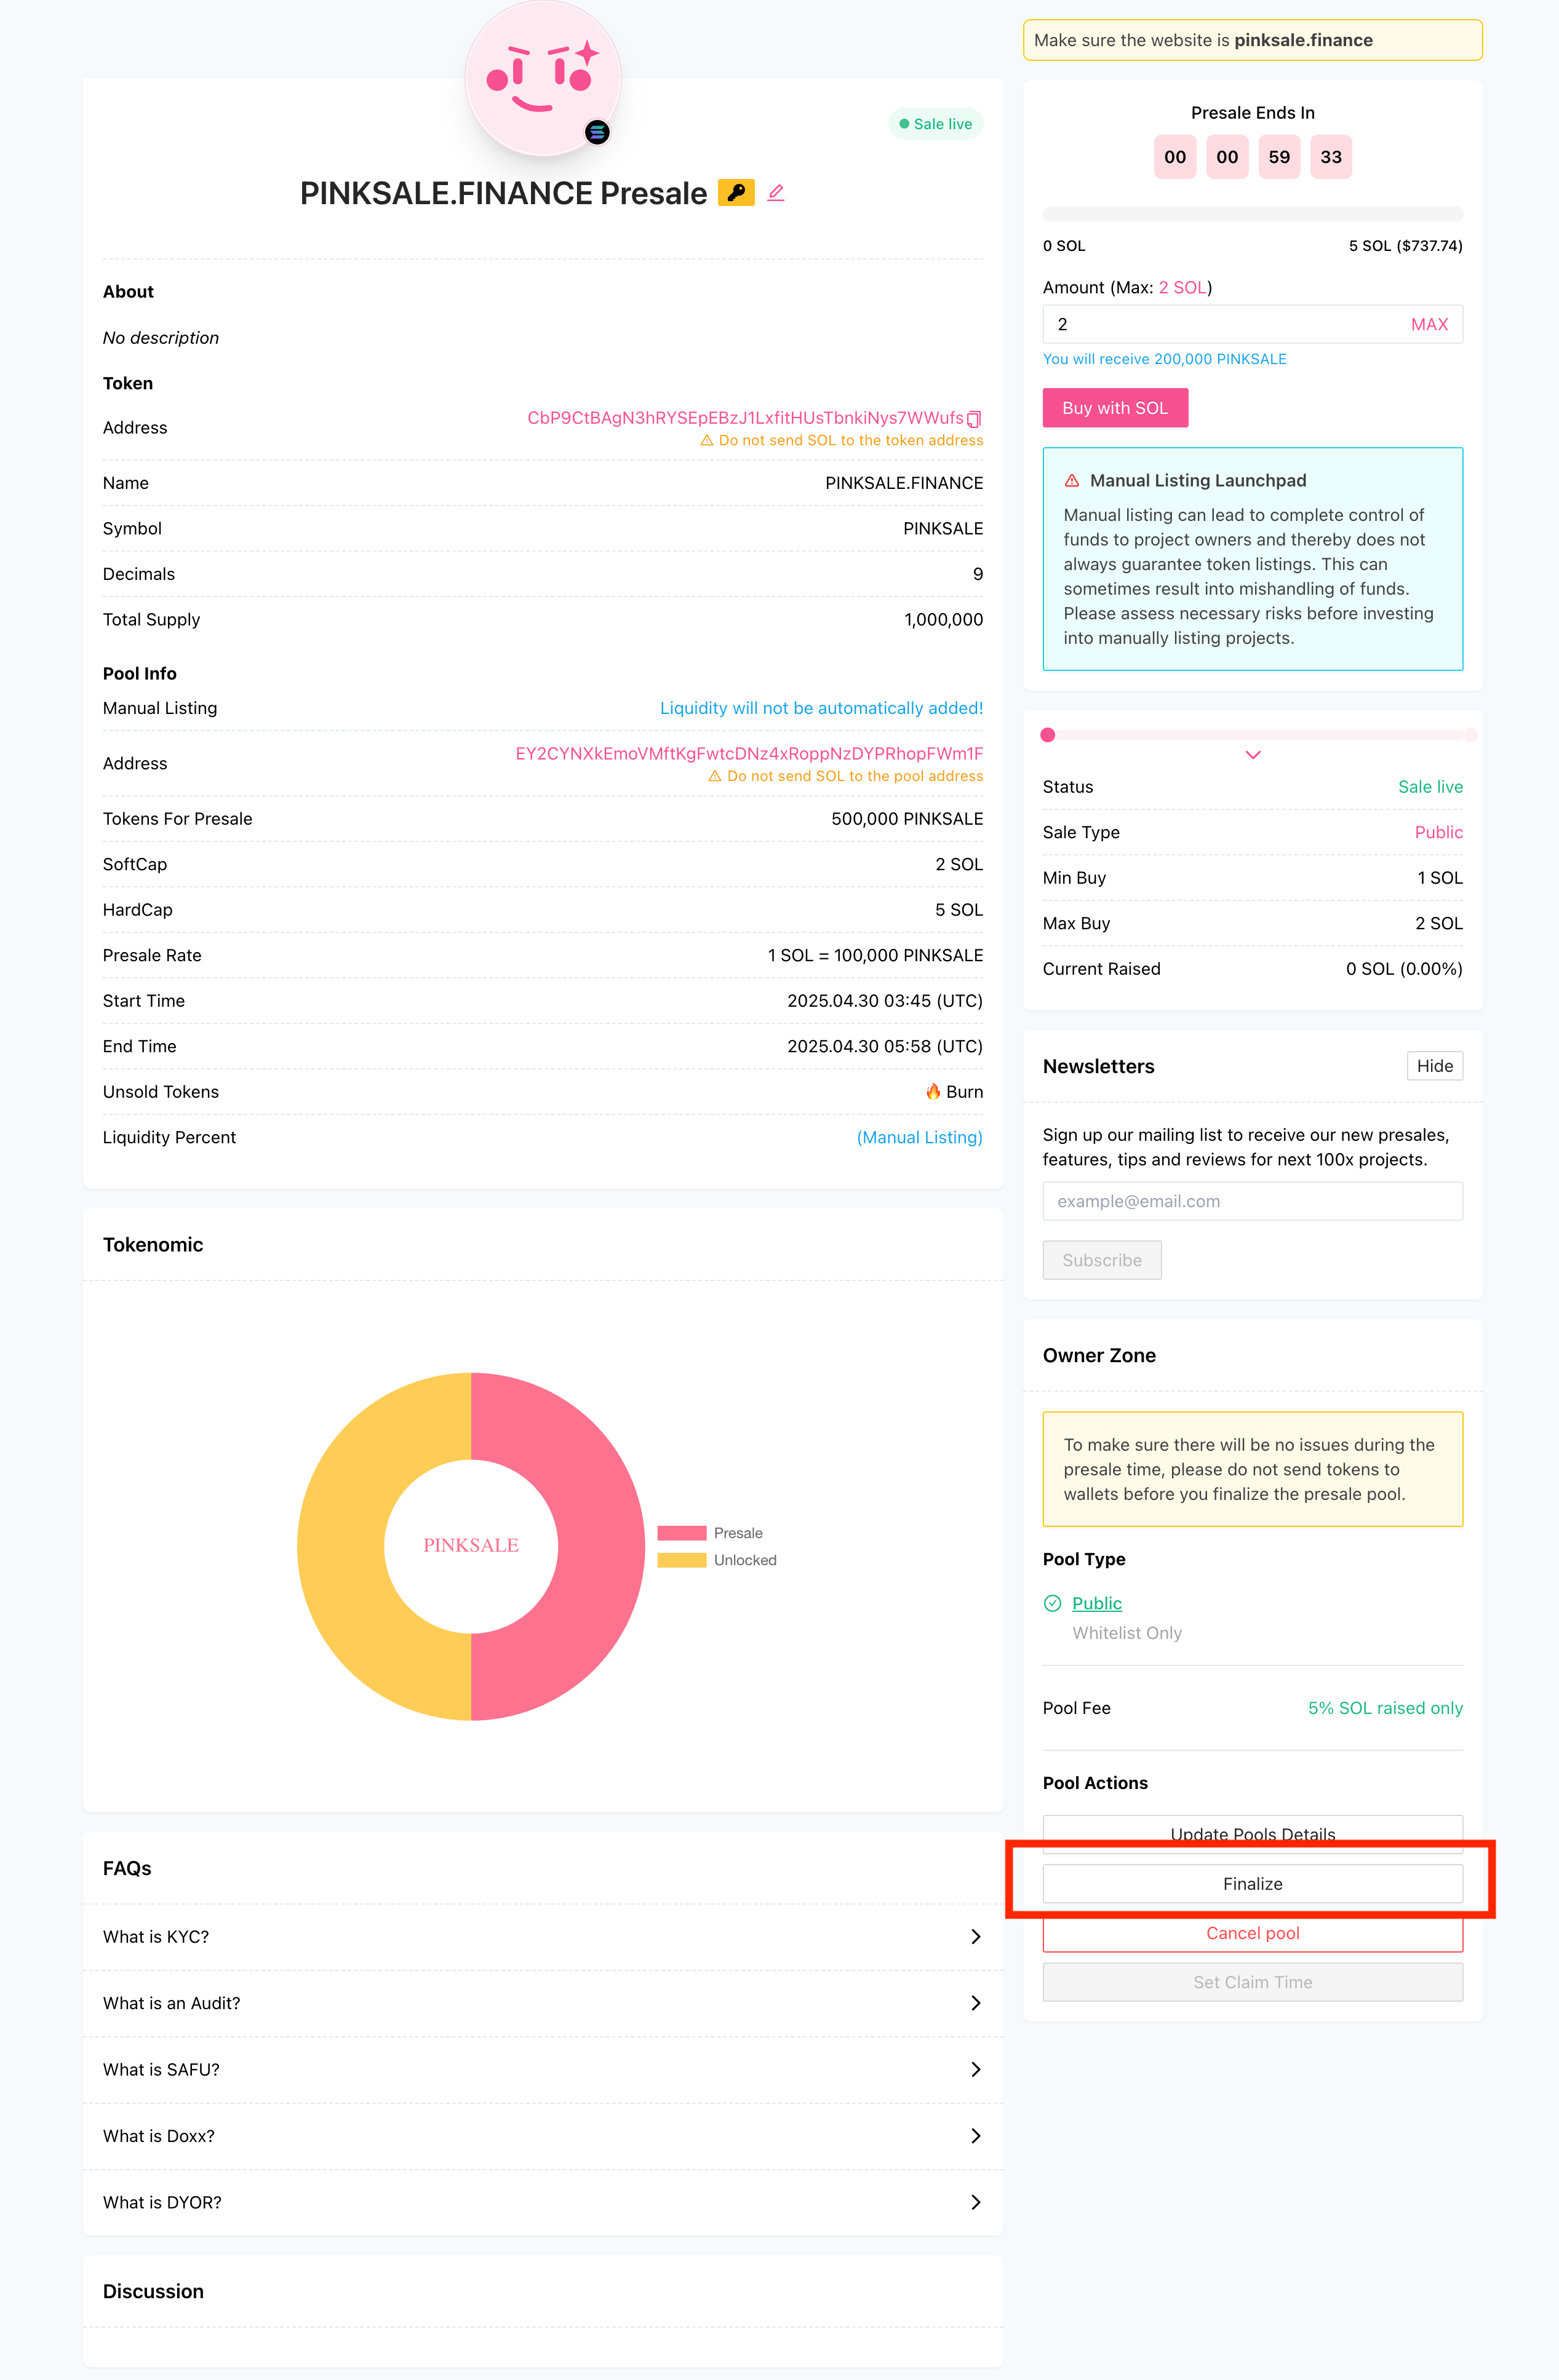Image resolution: width=1559 pixels, height=2380 pixels.
Task: Click 'Liquidity will not be automatically added!' text
Action: [821, 708]
